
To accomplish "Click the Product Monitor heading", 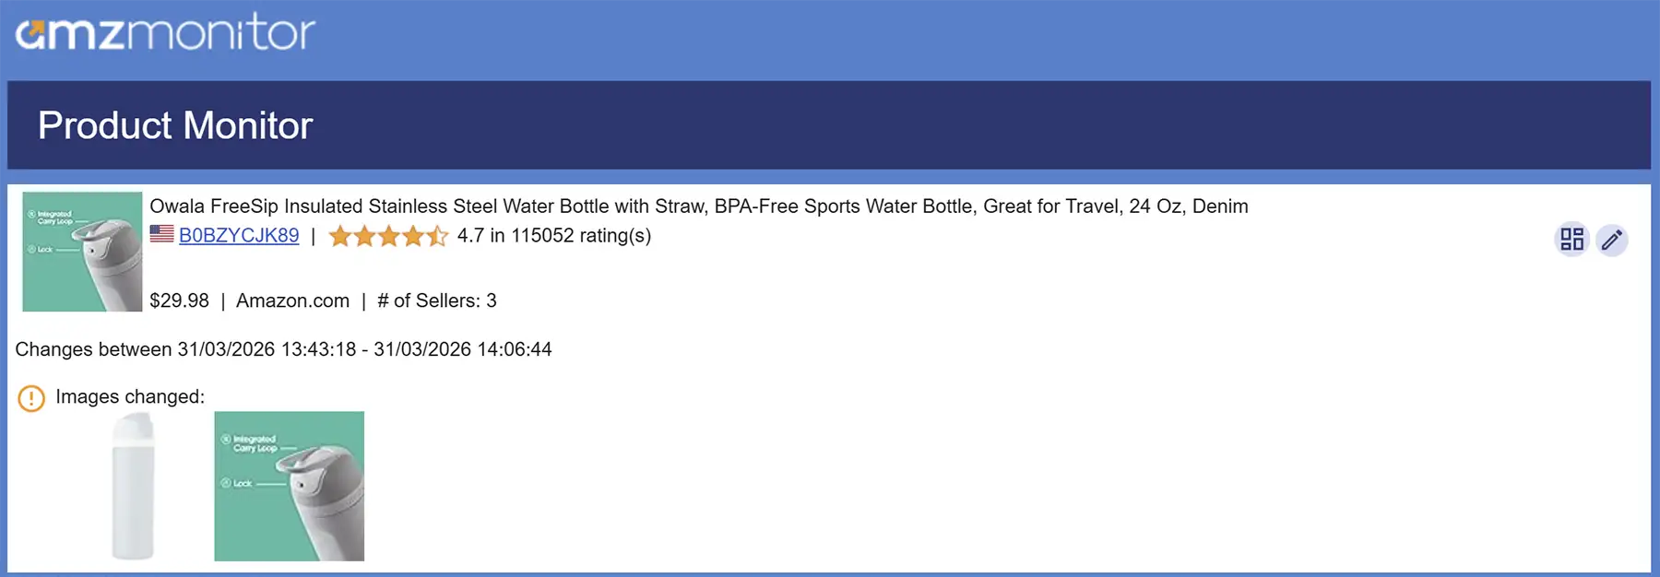I will coord(175,125).
